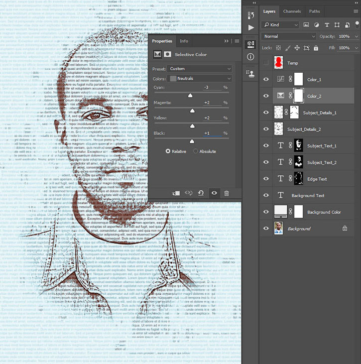Expand the icon dock double-arrow

[x=254, y=3]
